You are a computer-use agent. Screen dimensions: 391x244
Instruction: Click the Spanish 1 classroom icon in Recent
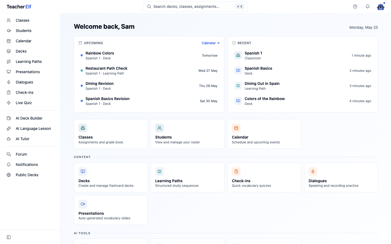click(238, 55)
